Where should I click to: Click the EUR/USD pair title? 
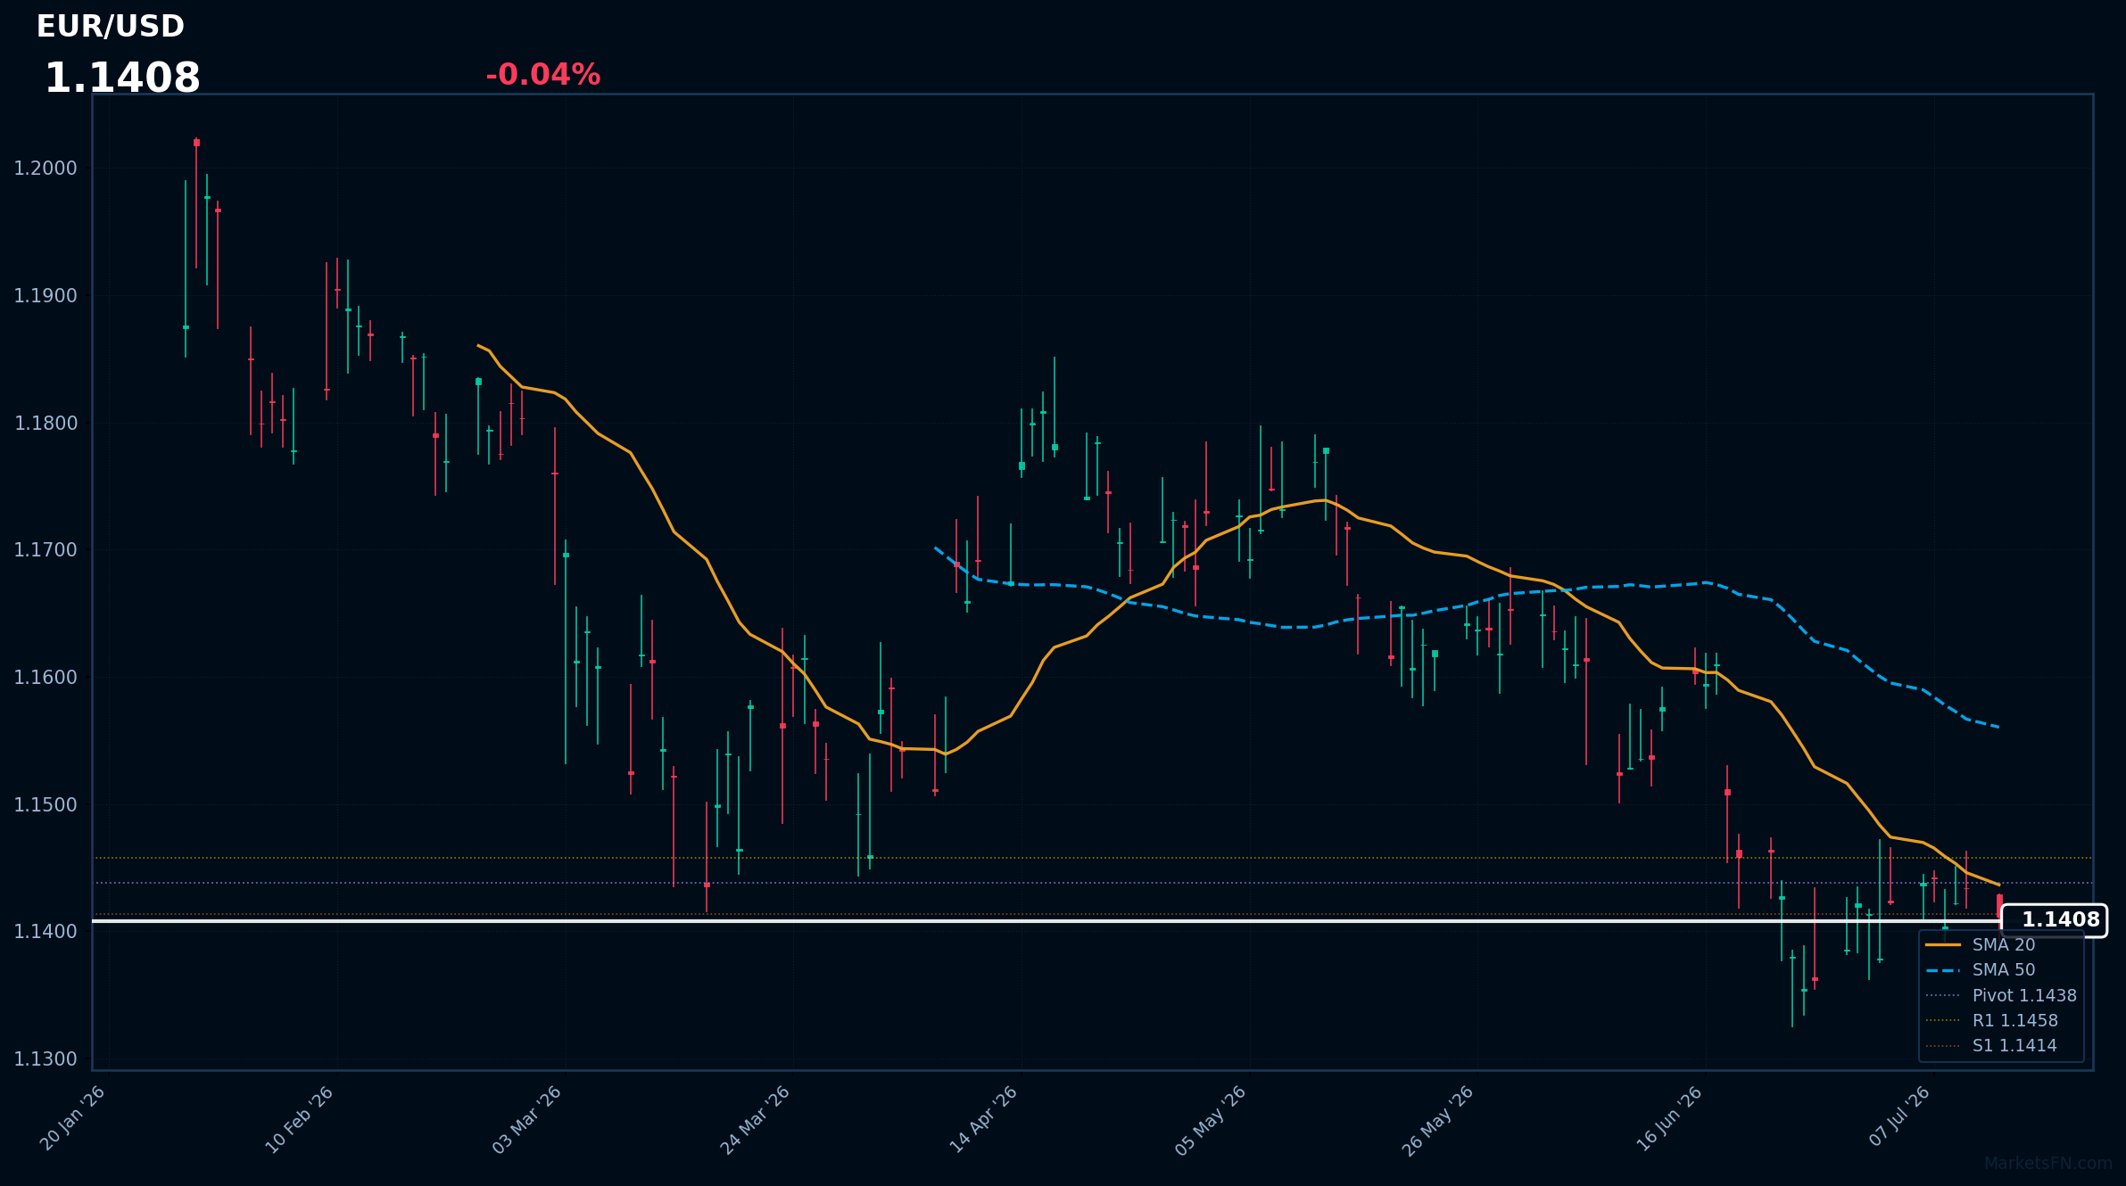pos(110,27)
